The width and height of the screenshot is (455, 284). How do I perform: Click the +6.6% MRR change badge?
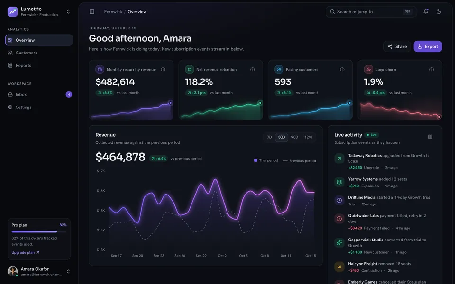pyautogui.click(x=105, y=93)
